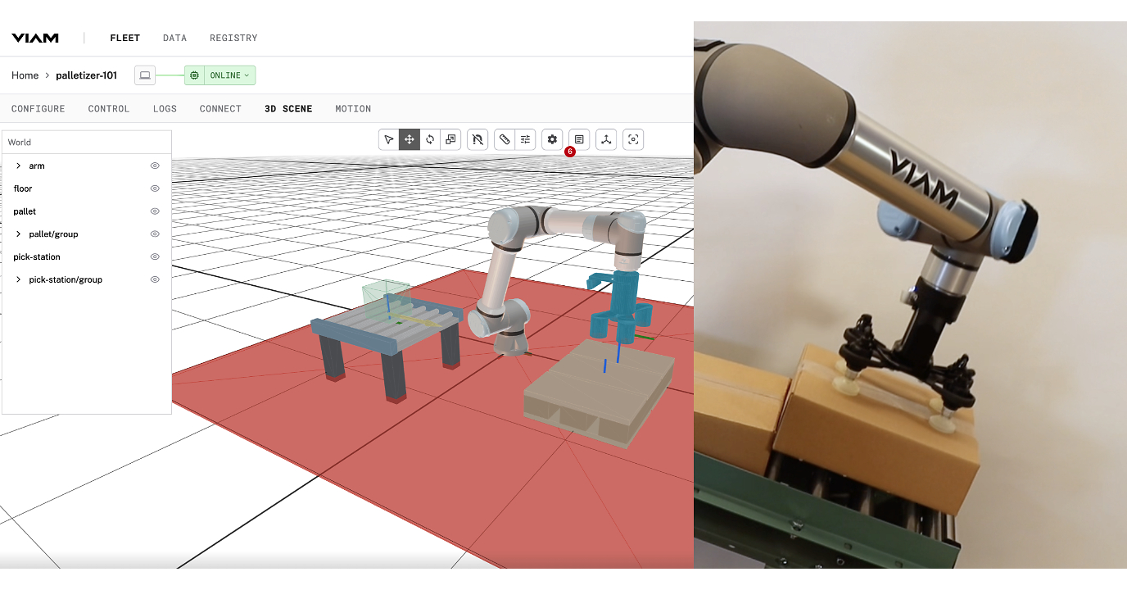This screenshot has height=590, width=1127.
Task: Expand the pick-station/group node
Action: 18,279
